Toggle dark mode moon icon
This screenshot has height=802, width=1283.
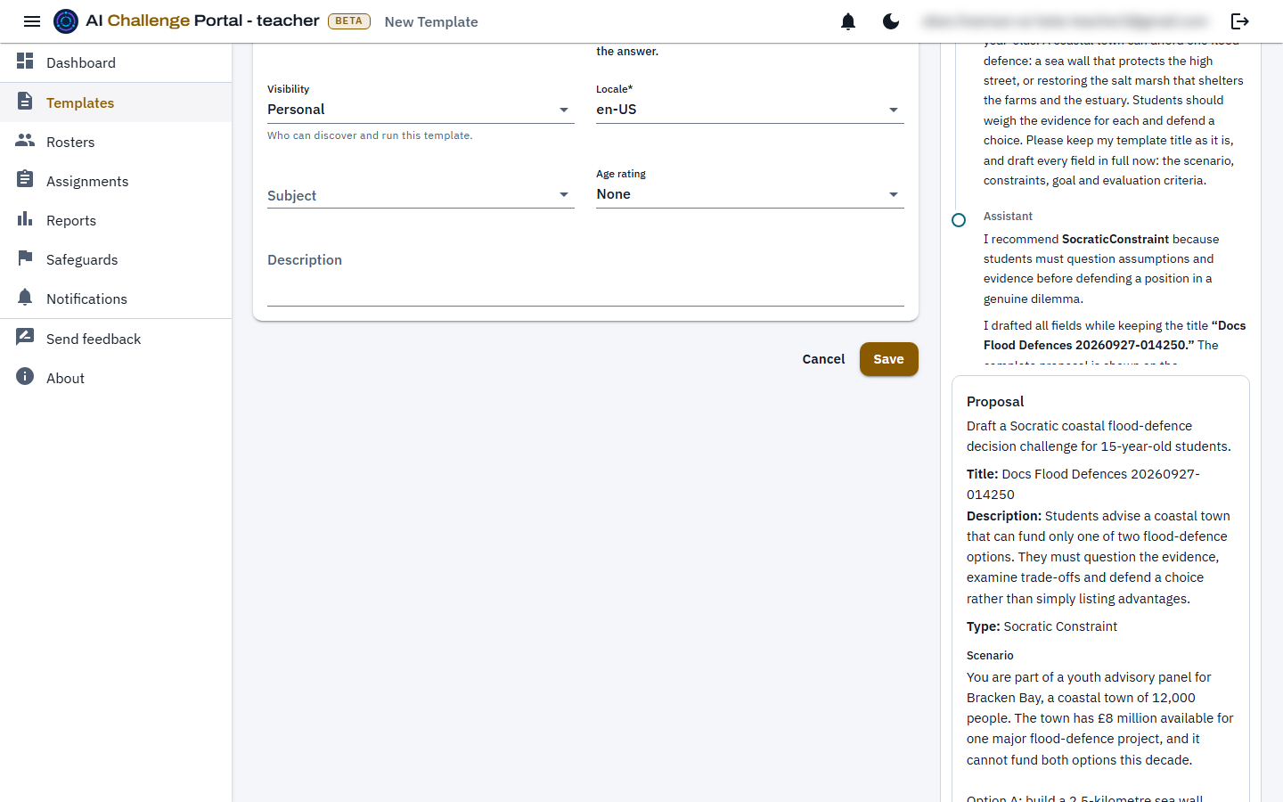891,21
